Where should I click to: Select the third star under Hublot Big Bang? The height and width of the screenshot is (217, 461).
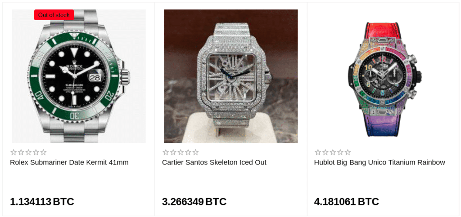point(333,152)
